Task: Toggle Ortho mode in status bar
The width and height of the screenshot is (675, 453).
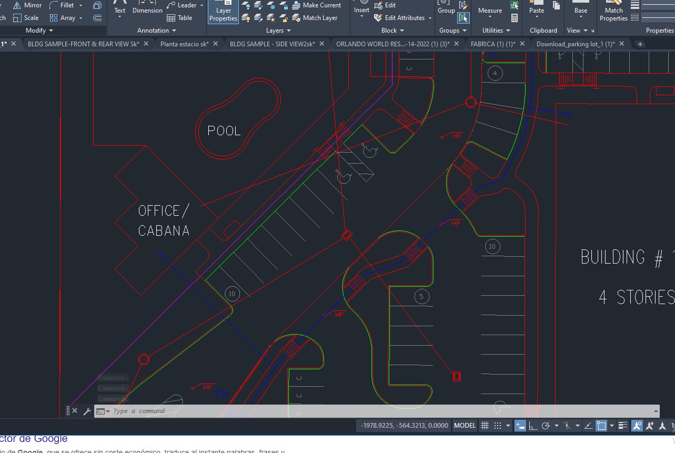Action: (533, 426)
